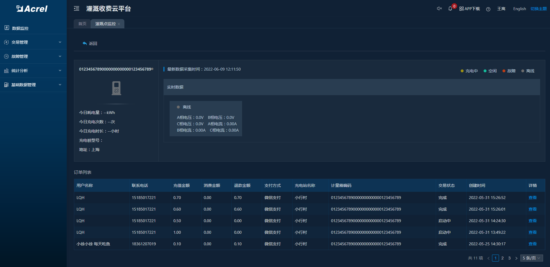This screenshot has width=550, height=267.
Task: Open 数据监控 in the sidebar
Action: pyautogui.click(x=20, y=28)
